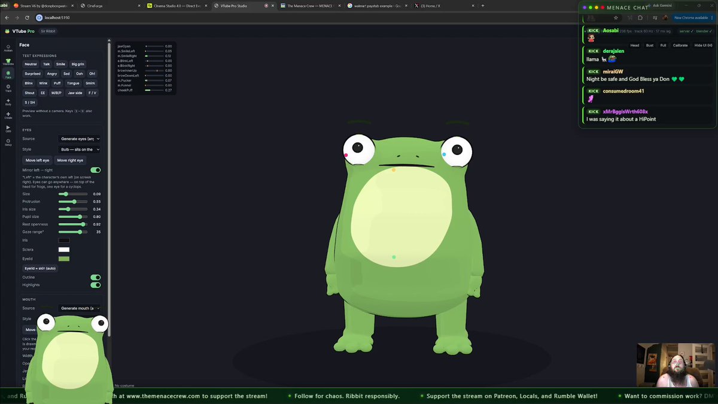
Task: Select the Bust camera view
Action: point(650,45)
